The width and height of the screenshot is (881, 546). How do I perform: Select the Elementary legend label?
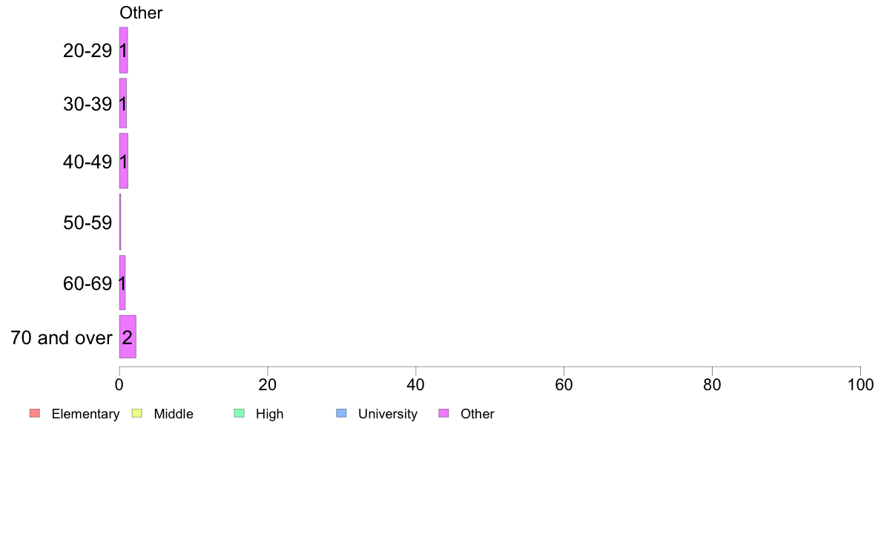(85, 414)
